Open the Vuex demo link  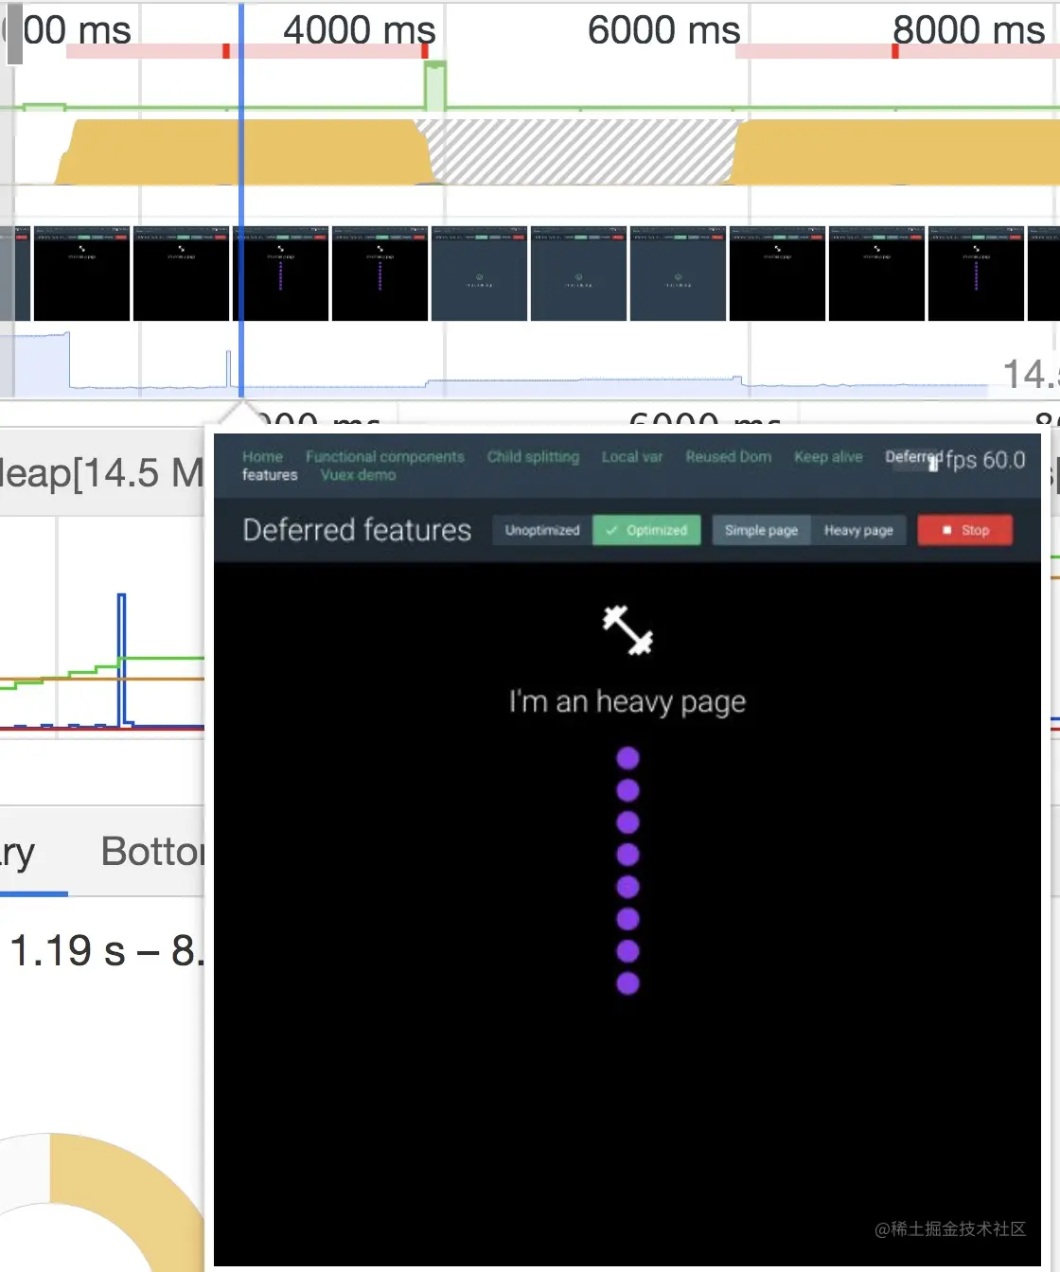click(x=358, y=475)
